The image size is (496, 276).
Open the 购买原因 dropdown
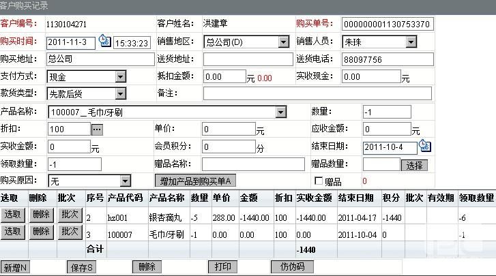click(x=125, y=181)
